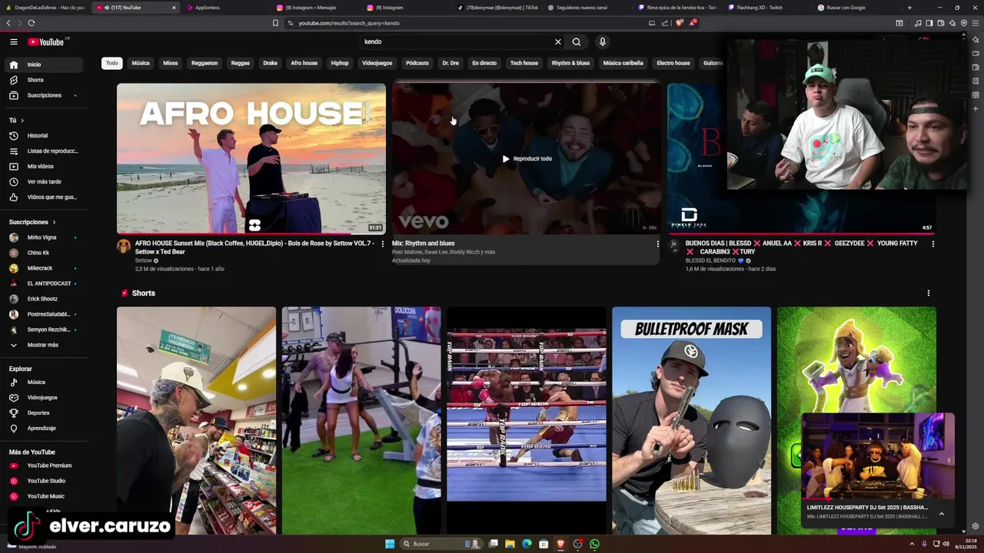Expand the Tú section
The width and height of the screenshot is (984, 553).
pos(17,120)
